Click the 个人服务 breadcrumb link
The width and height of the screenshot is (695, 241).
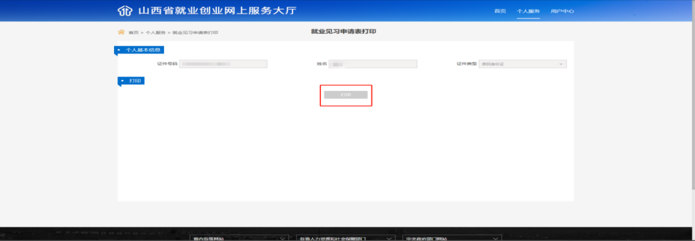click(x=155, y=33)
